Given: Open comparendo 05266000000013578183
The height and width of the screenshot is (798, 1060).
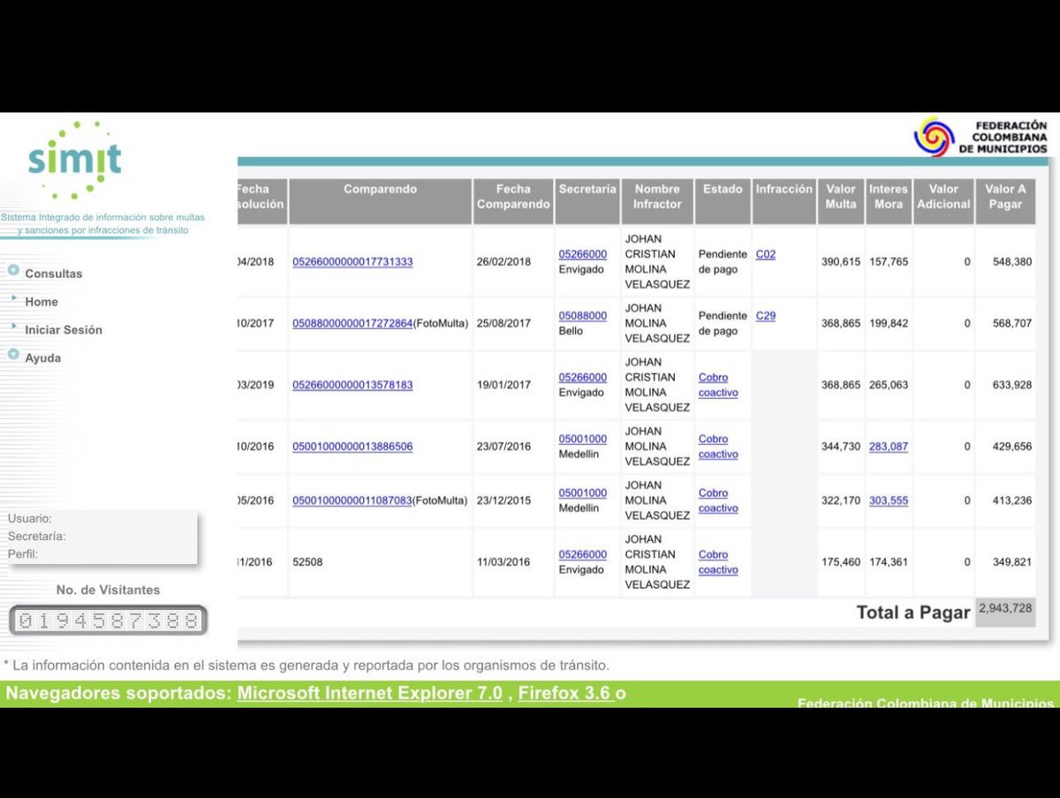Looking at the screenshot, I should coord(352,386).
